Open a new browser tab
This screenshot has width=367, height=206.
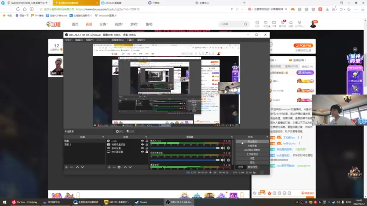point(244,3)
